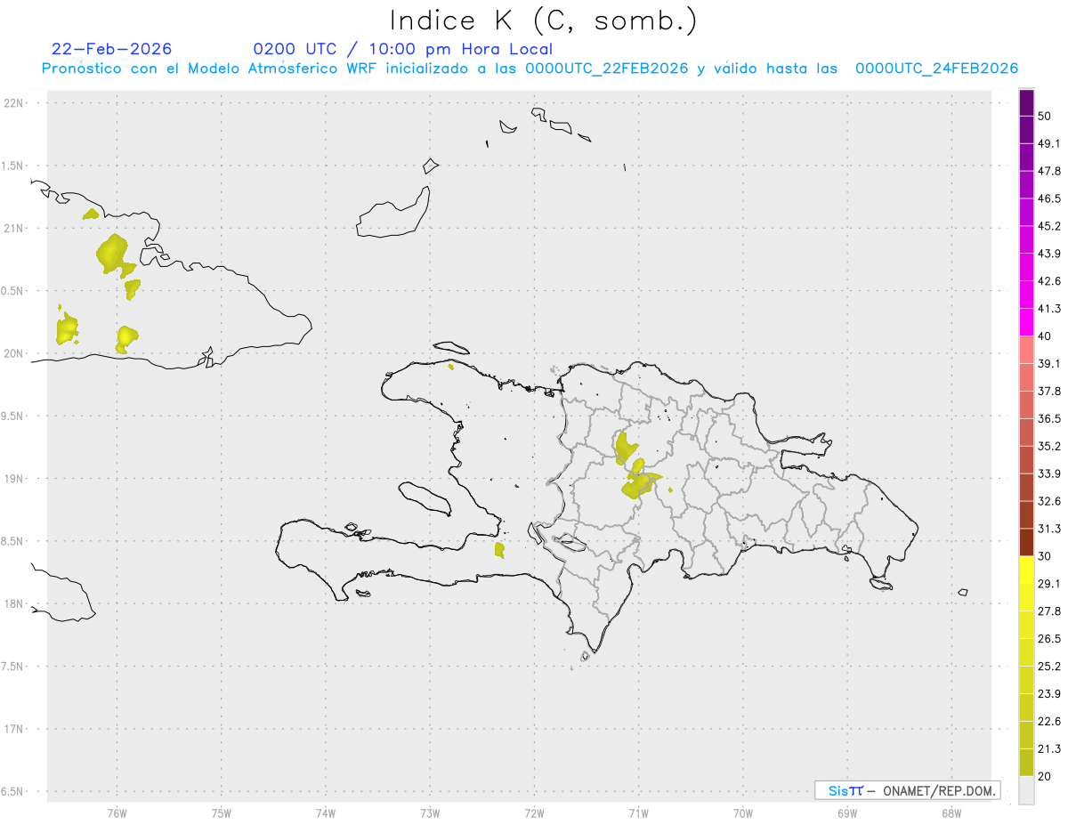This screenshot has height=825, width=1068.
Task: Click the longitude axis label "76W"
Action: 117,813
